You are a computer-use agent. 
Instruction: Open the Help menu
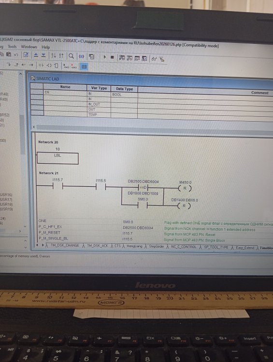click(45, 47)
